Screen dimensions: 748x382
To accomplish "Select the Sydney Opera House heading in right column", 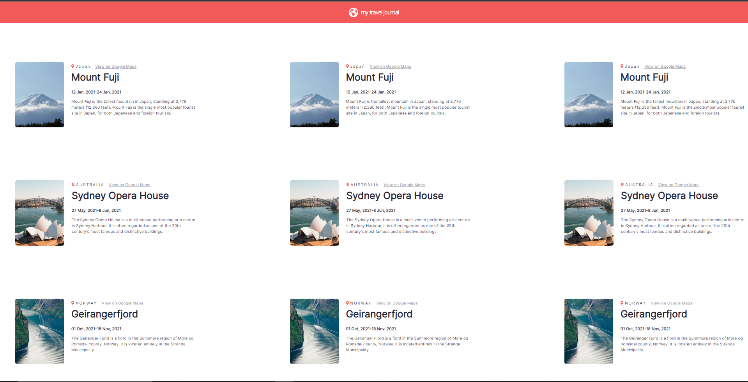I will click(x=669, y=196).
